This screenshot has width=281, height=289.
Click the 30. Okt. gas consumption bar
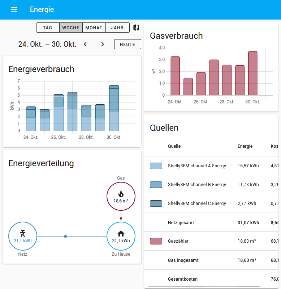click(253, 73)
